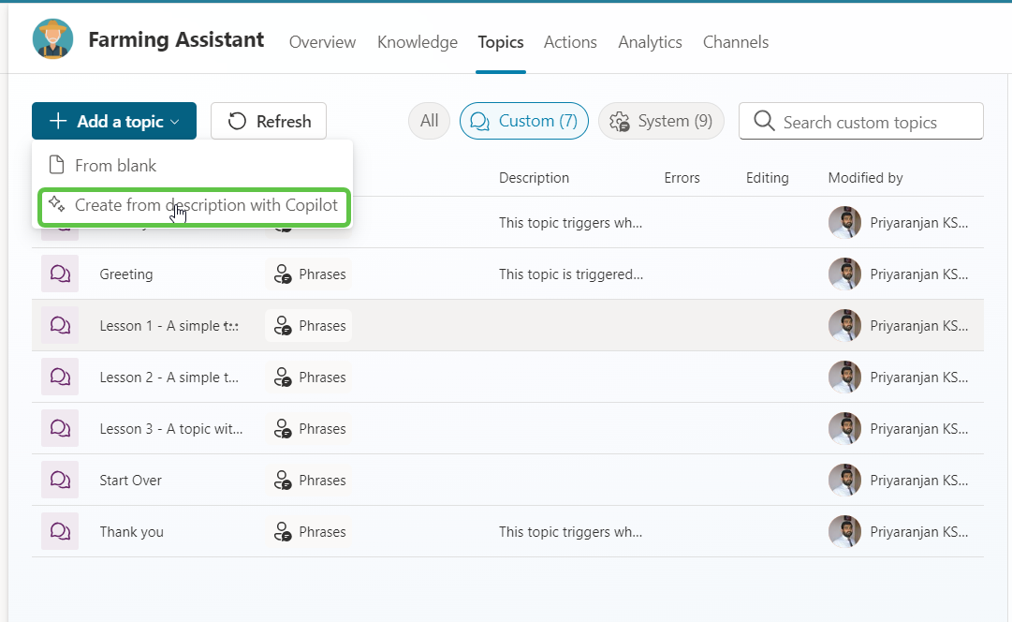Click the Lesson 2 Phrases trigger icon
This screenshot has width=1012, height=622.
[282, 378]
